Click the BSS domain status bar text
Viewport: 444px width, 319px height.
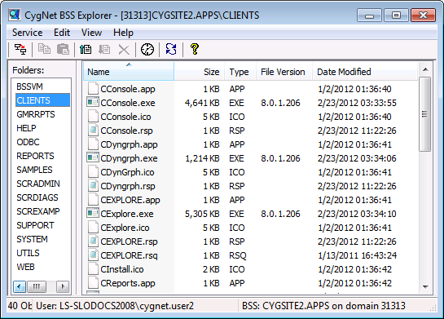[x=323, y=306]
